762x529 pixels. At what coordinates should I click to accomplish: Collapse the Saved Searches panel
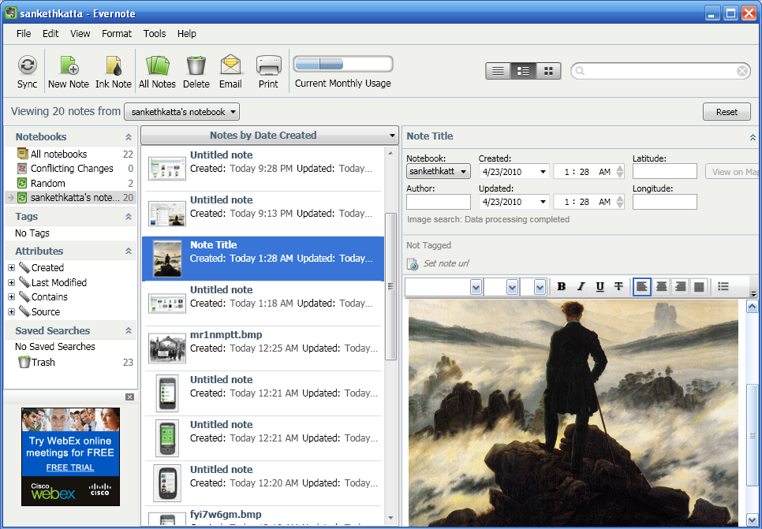coord(129,331)
